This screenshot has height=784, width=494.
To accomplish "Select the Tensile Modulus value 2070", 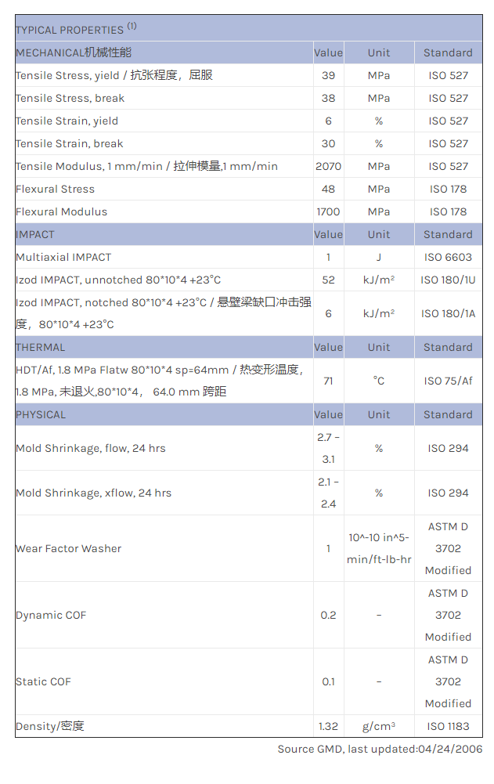I will [x=328, y=166].
